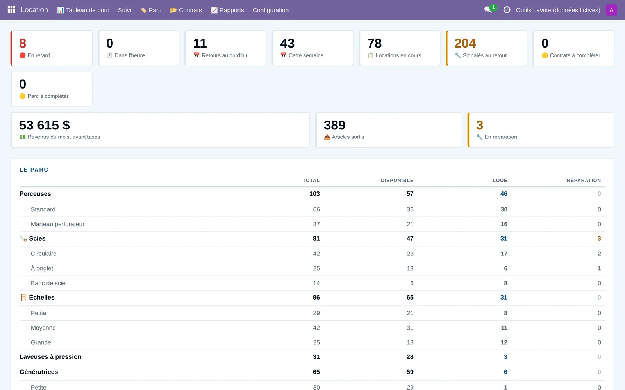Open the Suivi menu
The height and width of the screenshot is (390, 625).
[125, 10]
